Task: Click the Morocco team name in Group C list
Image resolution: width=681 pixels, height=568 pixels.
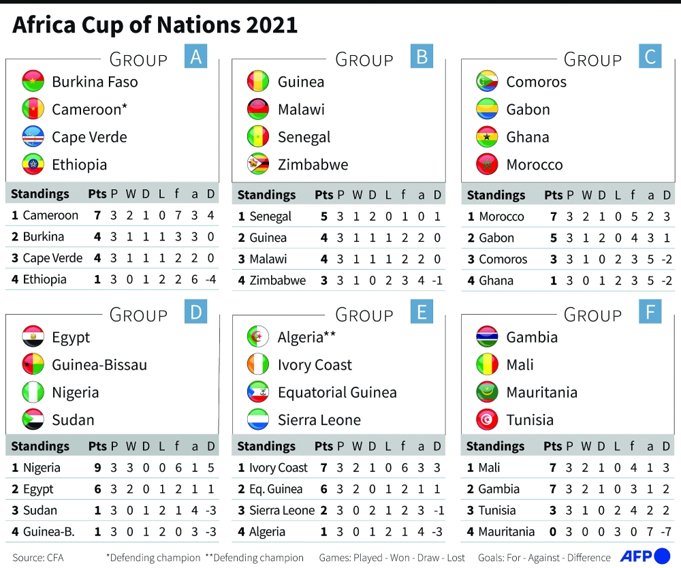Action: 534,165
